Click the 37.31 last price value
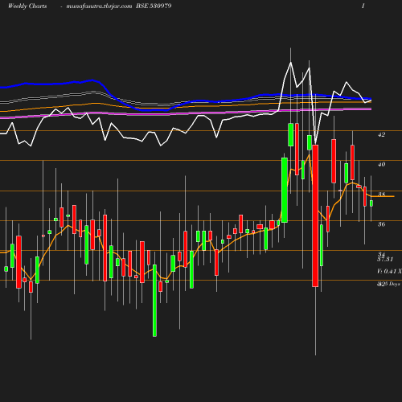Screen dimensions: 402x402 point(385,259)
